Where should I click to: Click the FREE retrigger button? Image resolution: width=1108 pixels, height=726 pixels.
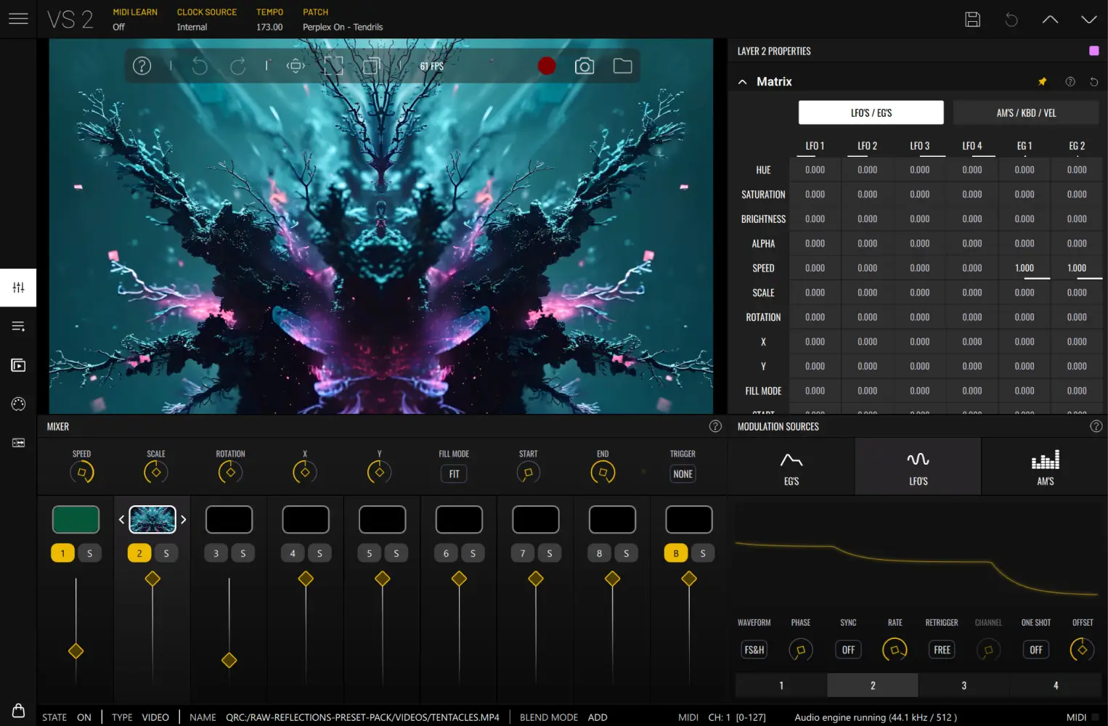click(941, 649)
